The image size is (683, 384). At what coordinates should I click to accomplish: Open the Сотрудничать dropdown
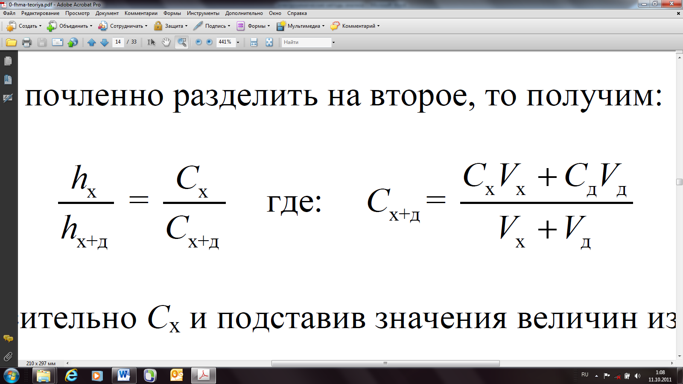(123, 26)
